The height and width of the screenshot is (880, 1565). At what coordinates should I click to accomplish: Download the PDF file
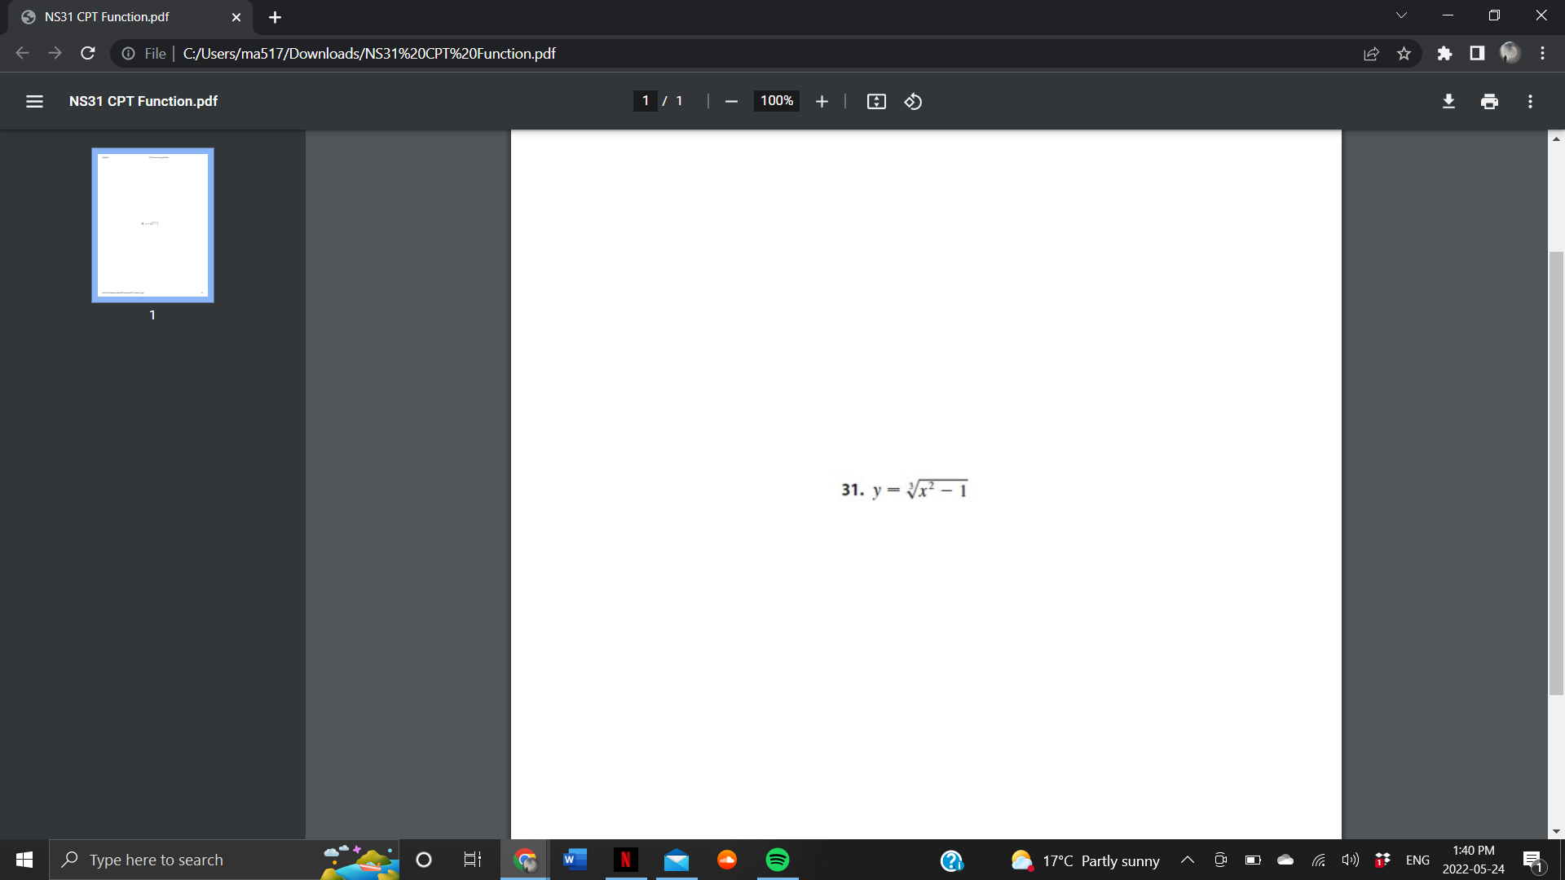(1448, 101)
